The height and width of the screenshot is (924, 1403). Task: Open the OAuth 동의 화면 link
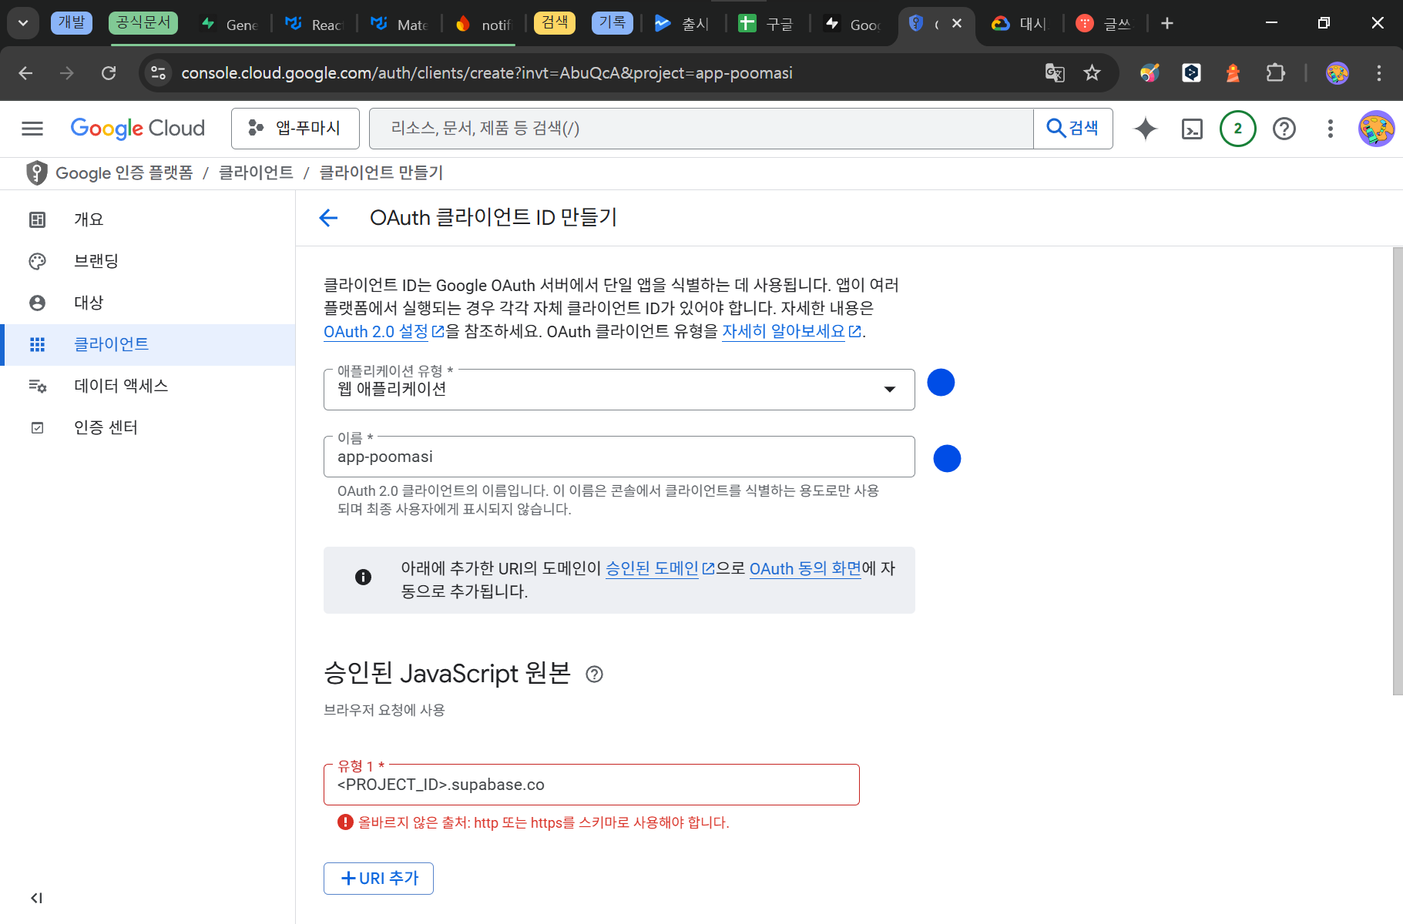point(805,569)
